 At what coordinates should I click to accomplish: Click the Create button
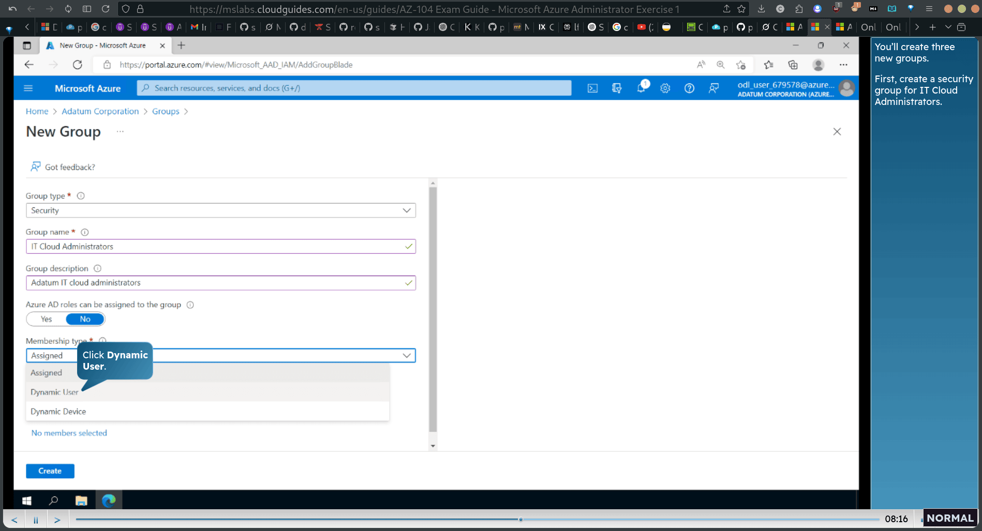(50, 471)
